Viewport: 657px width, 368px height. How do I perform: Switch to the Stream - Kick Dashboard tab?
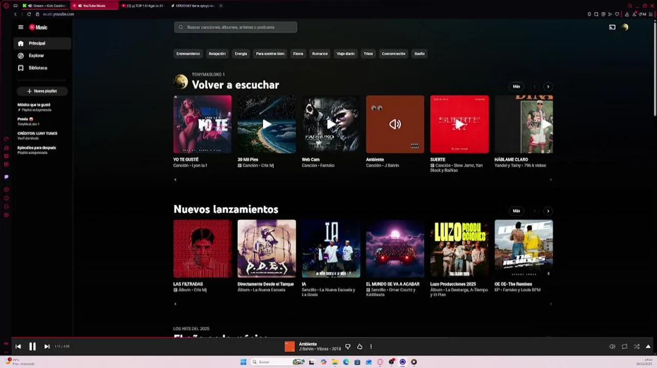pyautogui.click(x=45, y=6)
